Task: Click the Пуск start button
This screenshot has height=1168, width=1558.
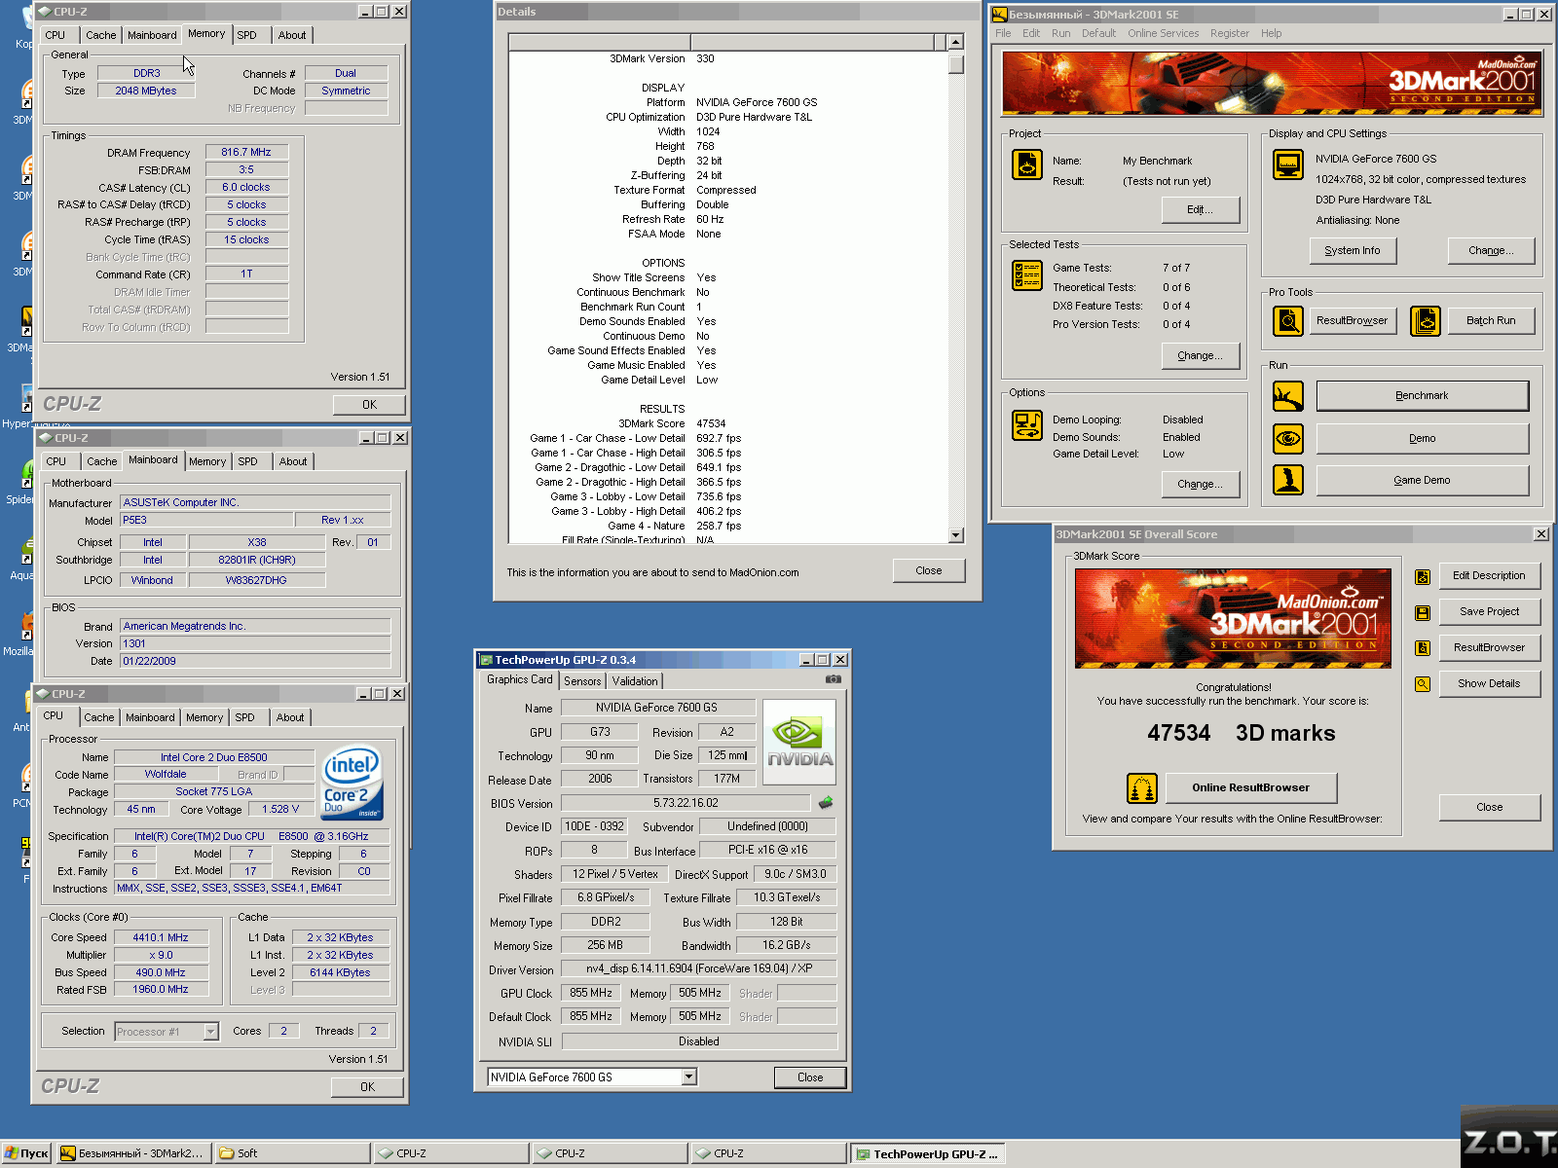Action: 26,1153
